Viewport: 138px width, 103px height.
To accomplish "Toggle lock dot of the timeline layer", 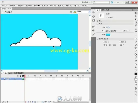I will (20, 79).
